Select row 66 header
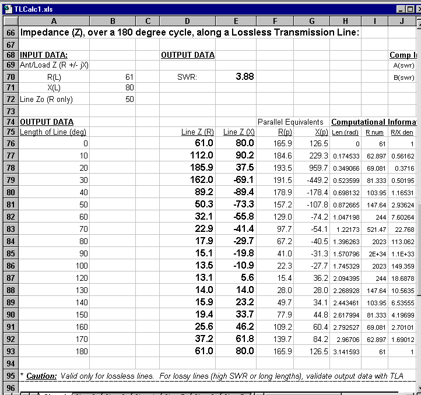This screenshot has height=395, width=421. 10,33
